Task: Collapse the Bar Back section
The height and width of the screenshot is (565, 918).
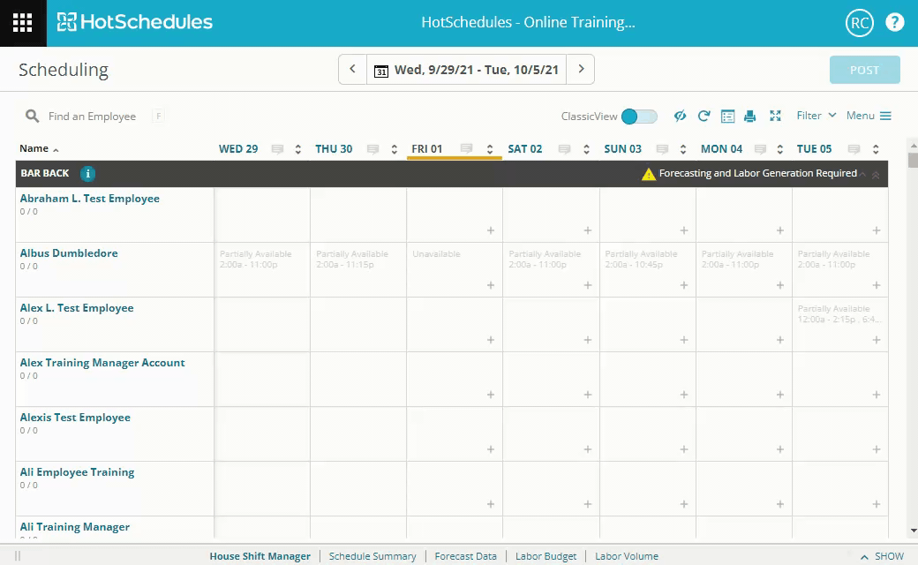Action: (876, 175)
